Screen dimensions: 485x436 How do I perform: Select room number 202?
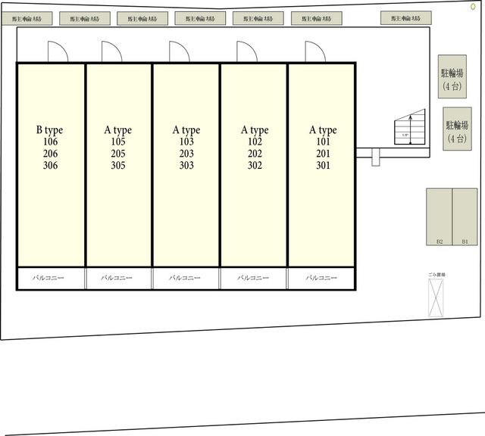255,154
